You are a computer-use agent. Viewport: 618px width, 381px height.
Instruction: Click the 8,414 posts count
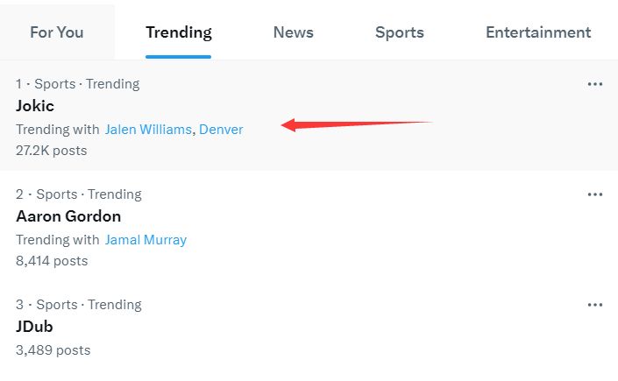point(52,261)
